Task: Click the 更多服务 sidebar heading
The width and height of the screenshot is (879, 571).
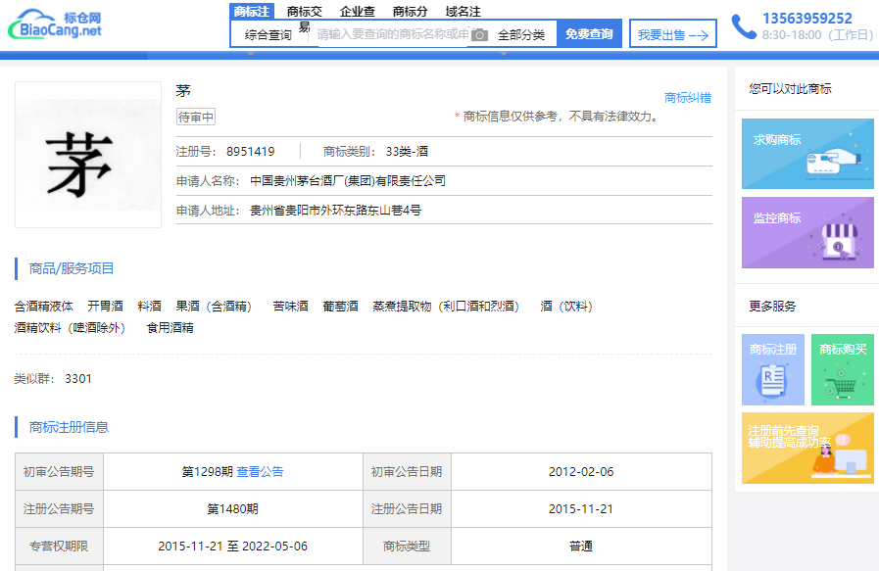Action: tap(772, 306)
